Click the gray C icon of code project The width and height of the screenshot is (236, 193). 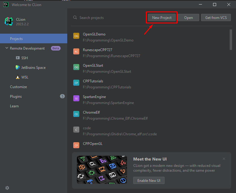coord(76,130)
